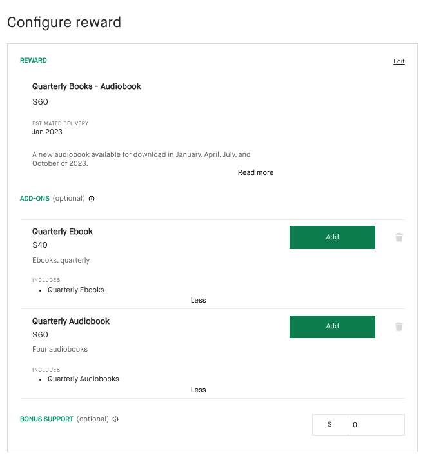
Task: Select the Quarterly Books - Audiobook title
Action: click(86, 86)
